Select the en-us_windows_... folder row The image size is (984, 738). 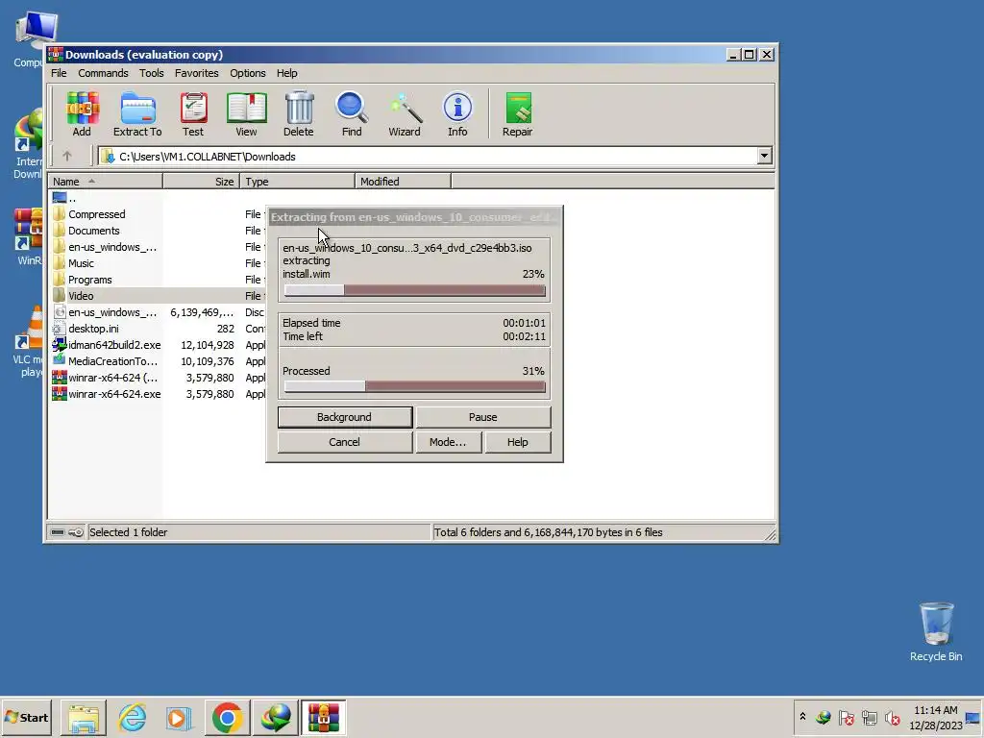point(106,247)
